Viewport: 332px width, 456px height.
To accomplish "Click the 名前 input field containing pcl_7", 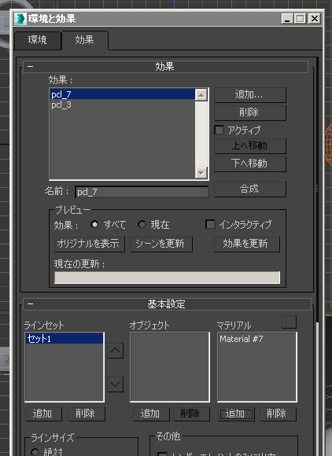I will (142, 192).
